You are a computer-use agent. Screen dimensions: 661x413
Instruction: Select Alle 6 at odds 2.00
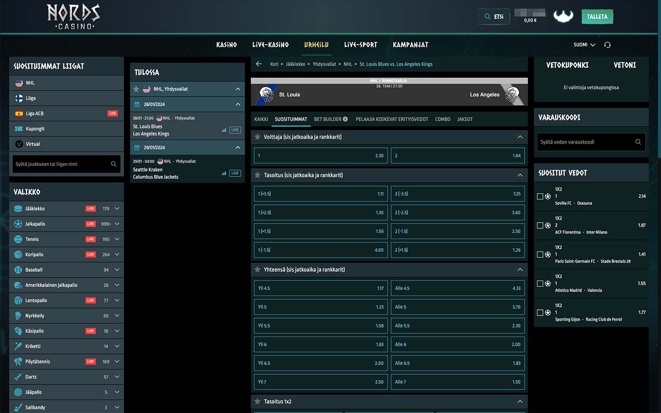point(458,344)
